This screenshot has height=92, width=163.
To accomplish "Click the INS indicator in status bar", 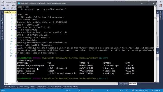I will pyautogui.click(x=108, y=90).
